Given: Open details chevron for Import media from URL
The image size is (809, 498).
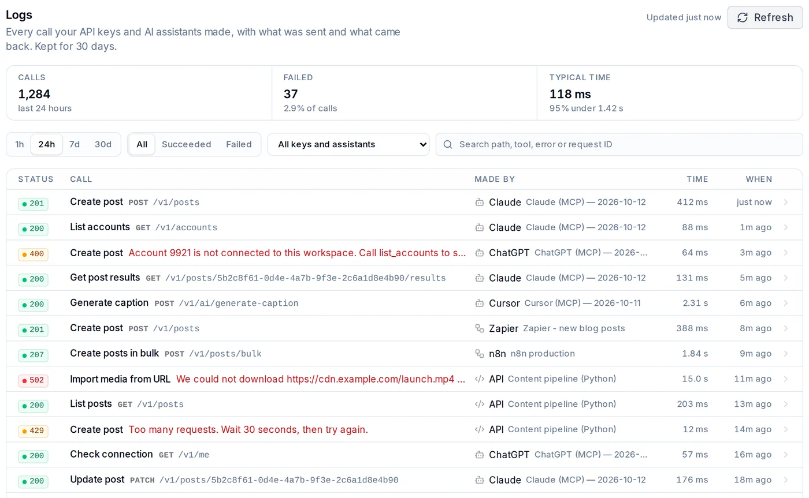Looking at the screenshot, I should [786, 379].
